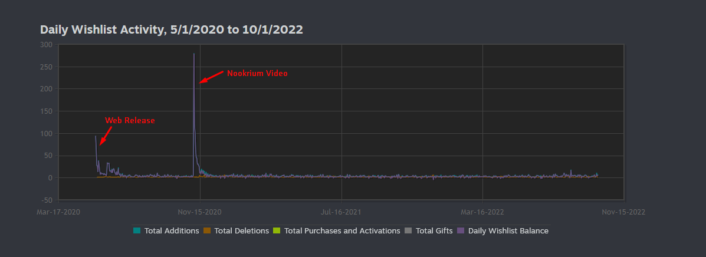The height and width of the screenshot is (257, 706).
Task: Click the -50 y-axis value label
Action: pos(47,200)
